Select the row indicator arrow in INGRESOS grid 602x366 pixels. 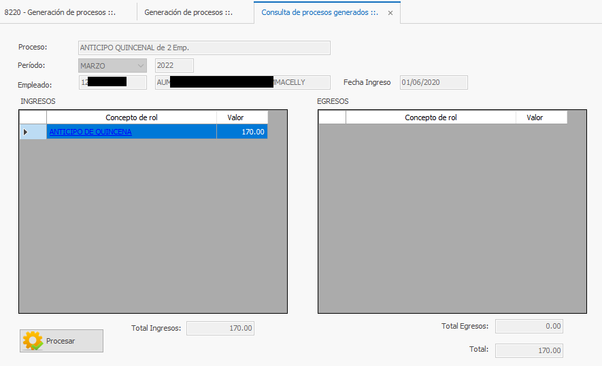click(26, 132)
